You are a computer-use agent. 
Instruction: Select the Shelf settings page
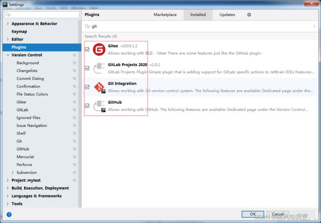(x=21, y=133)
